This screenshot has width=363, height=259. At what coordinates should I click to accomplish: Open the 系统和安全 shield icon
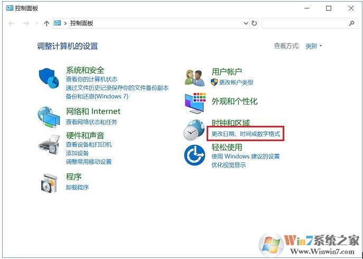[x=49, y=78]
